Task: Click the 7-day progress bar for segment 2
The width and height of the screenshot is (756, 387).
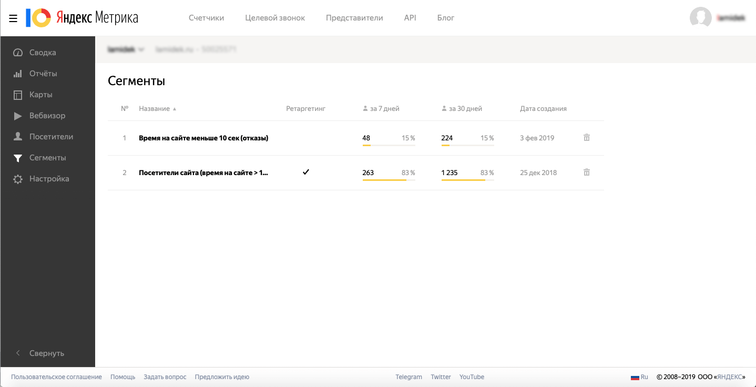Action: pyautogui.click(x=389, y=180)
